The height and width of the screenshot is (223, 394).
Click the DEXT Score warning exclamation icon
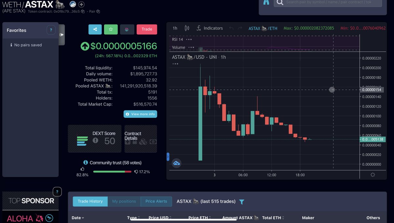point(95,140)
